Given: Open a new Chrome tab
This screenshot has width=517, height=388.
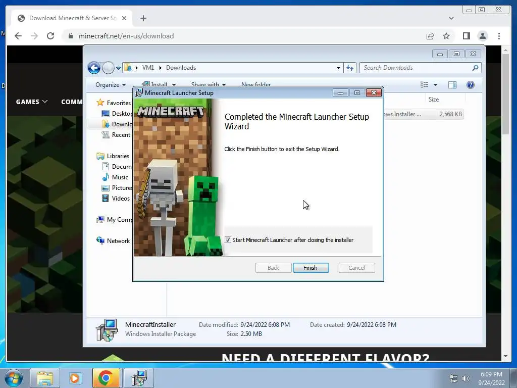Looking at the screenshot, I should 143,18.
